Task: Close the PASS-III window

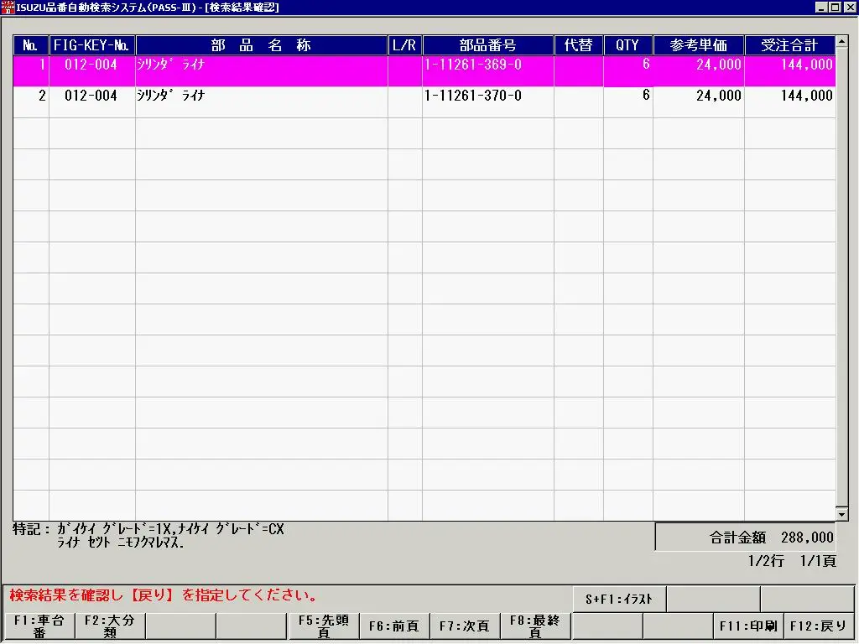Action: 849,7
